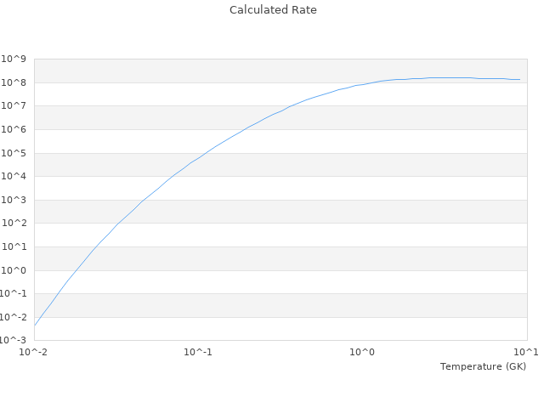Click the 10^-1 y-axis tick label
Image resolution: width=544 pixels, height=408 pixels.
click(x=14, y=294)
